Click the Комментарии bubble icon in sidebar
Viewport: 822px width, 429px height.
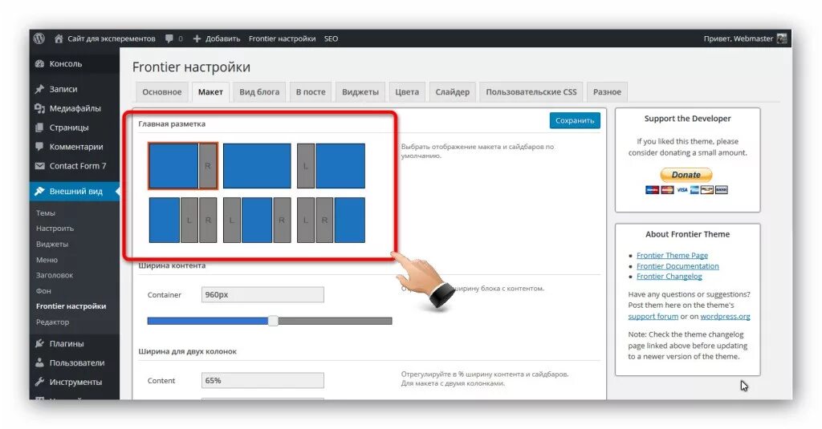(x=39, y=147)
